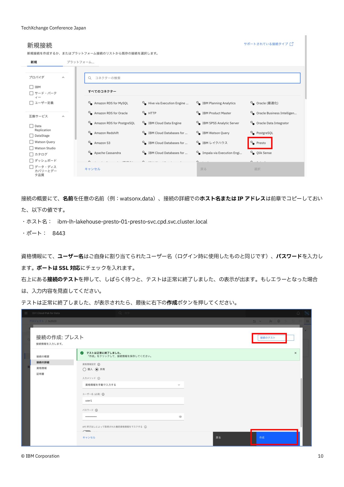
Task: Click the Amazon RDS for MySQL icon
Action: tap(90, 103)
